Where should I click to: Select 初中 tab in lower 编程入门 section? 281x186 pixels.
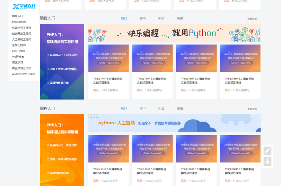[x=143, y=109]
